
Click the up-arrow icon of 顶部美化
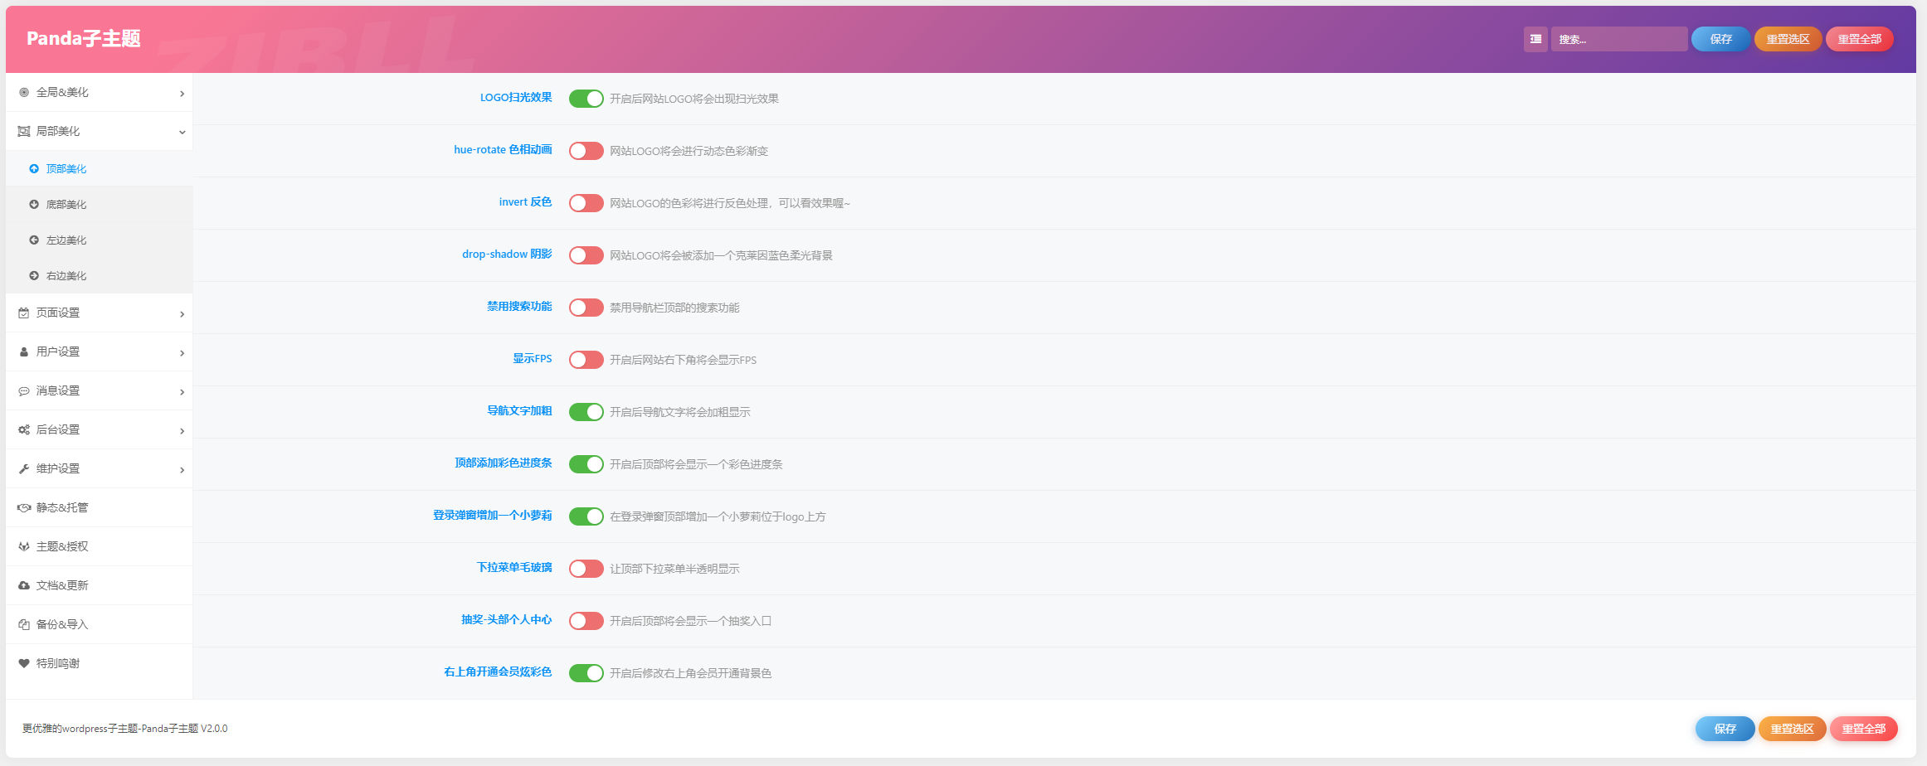34,169
